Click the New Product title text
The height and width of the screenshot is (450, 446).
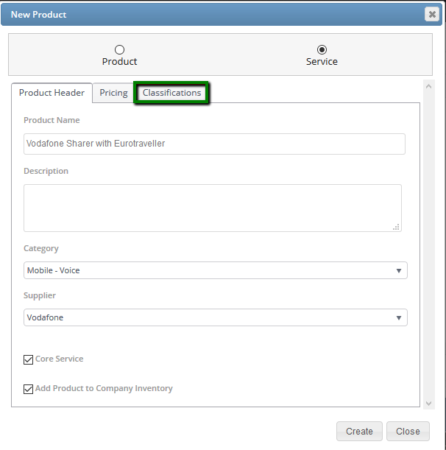tap(38, 14)
